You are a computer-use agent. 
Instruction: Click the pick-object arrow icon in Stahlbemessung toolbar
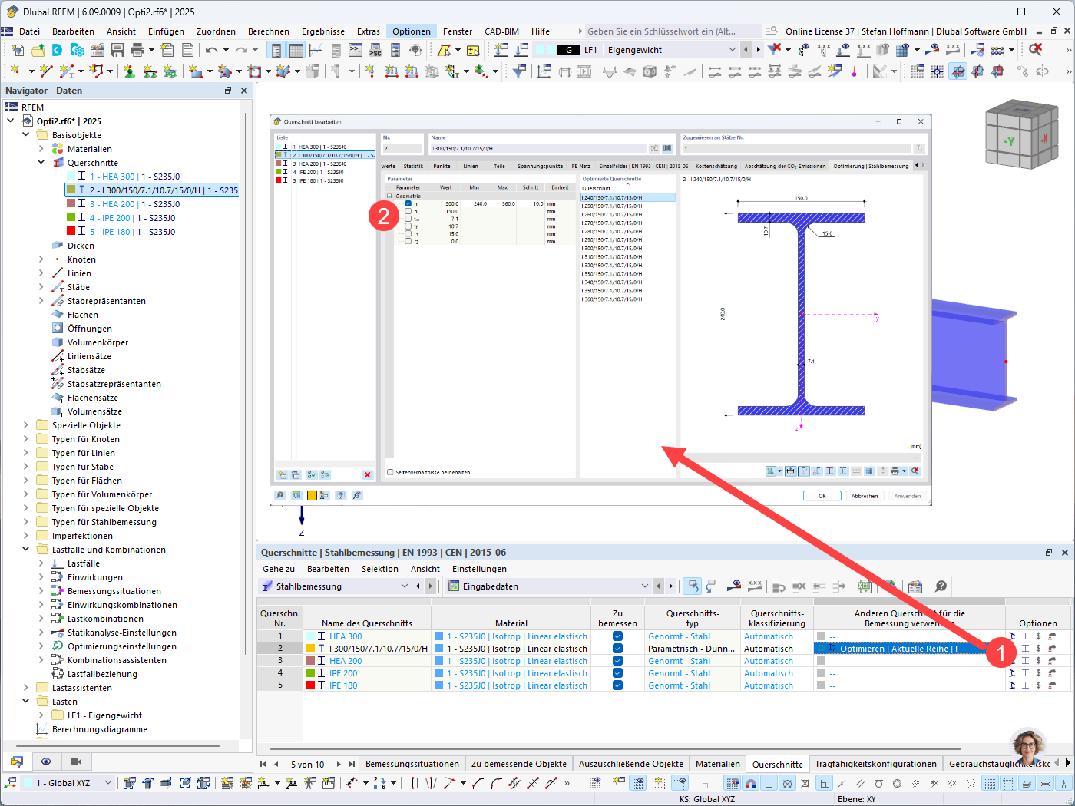pyautogui.click(x=693, y=586)
